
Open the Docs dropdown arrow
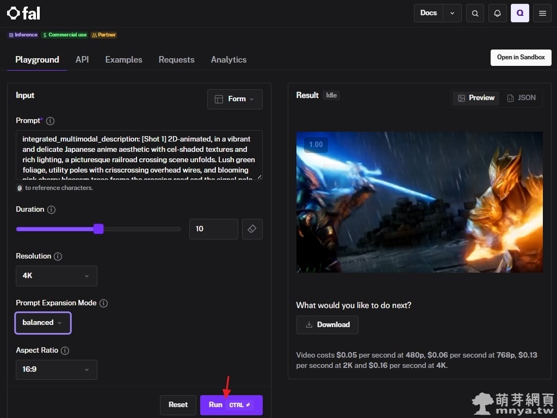[452, 13]
